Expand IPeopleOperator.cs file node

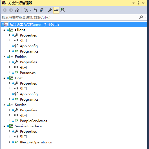(9, 142)
